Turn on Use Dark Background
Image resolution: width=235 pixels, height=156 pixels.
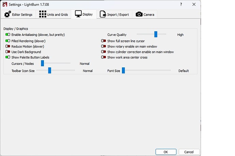(x=8, y=52)
